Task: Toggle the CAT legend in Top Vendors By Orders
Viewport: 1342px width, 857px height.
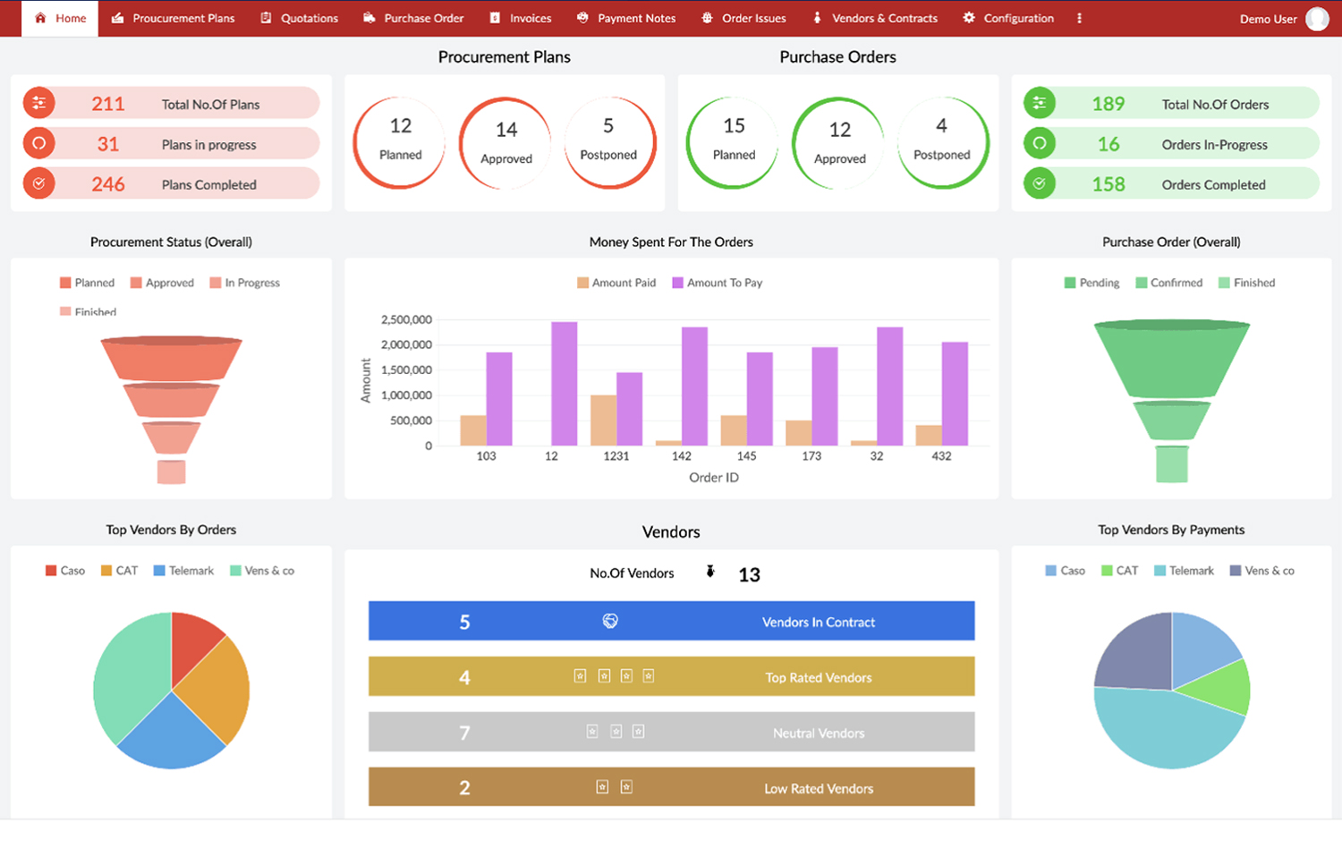Action: coord(119,570)
